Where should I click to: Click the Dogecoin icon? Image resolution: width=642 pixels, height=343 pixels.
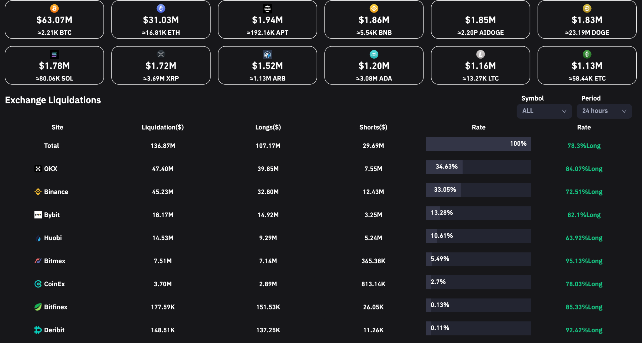tap(587, 8)
